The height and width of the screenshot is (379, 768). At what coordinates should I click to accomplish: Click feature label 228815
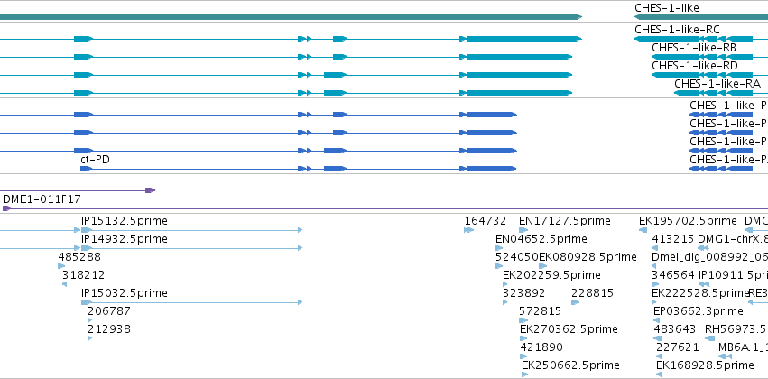pos(592,292)
